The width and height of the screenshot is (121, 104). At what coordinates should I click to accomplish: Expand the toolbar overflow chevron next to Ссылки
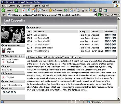(x=119, y=14)
